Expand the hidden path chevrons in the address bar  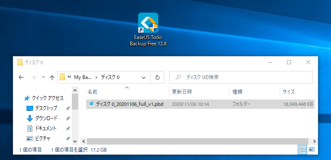(69, 77)
